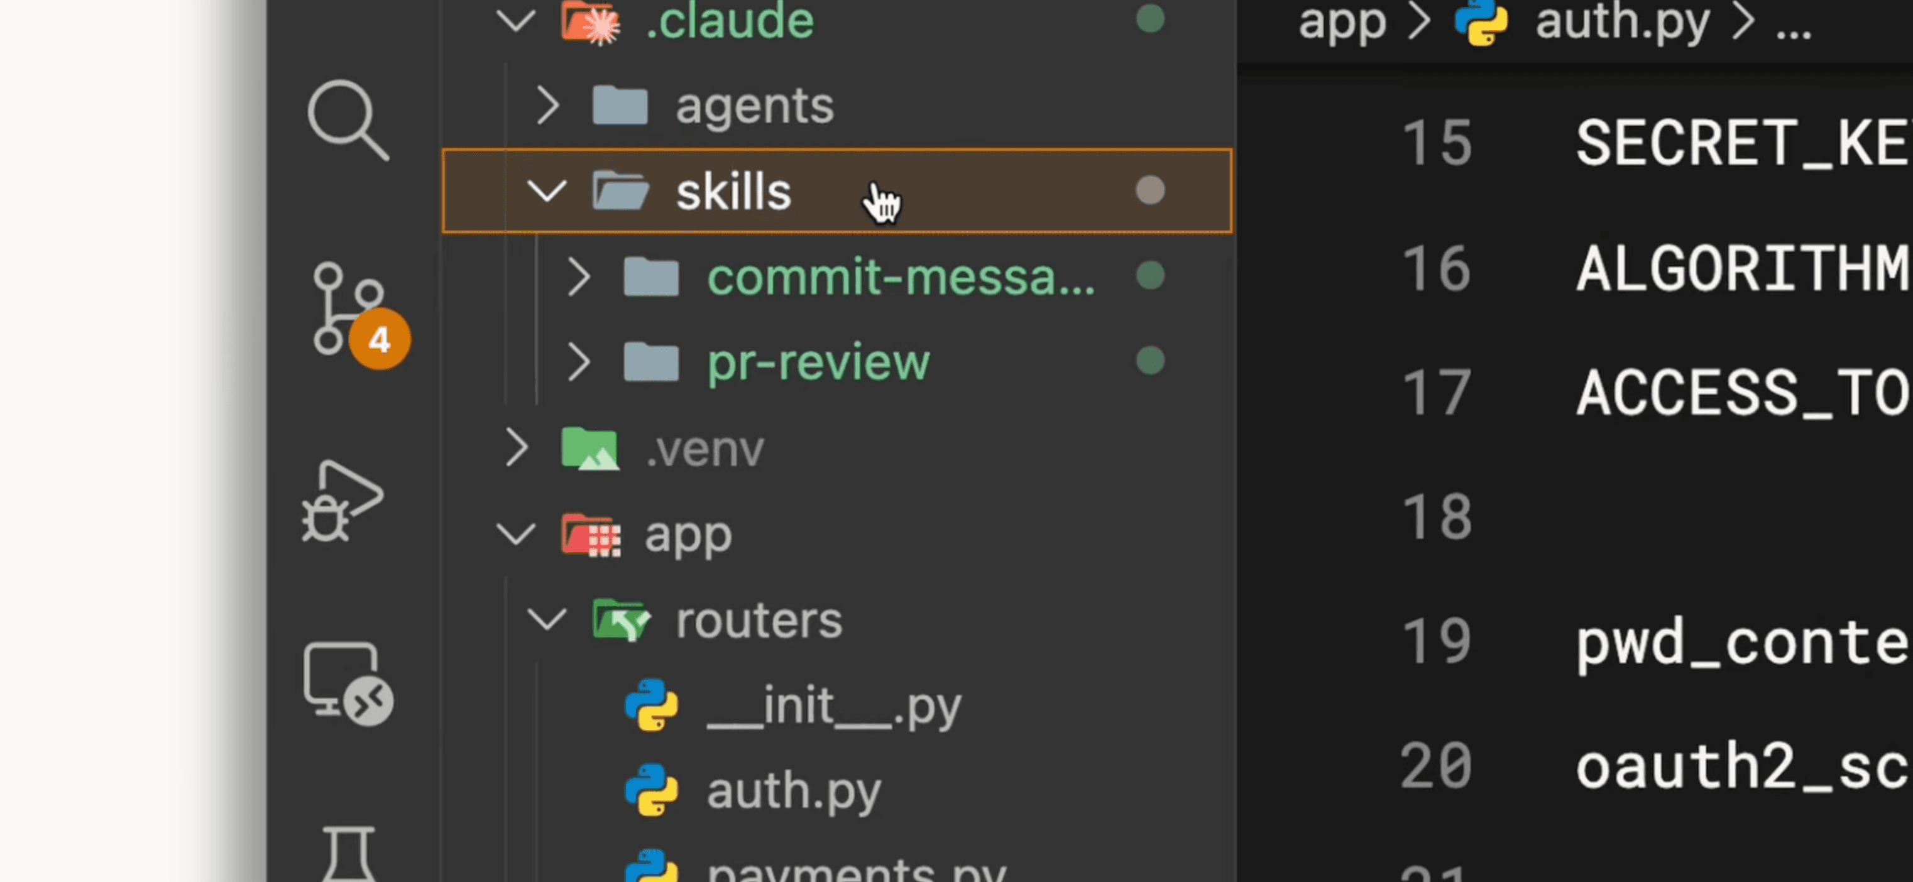Expand the pr-review folder
The image size is (1913, 882).
[x=578, y=362]
